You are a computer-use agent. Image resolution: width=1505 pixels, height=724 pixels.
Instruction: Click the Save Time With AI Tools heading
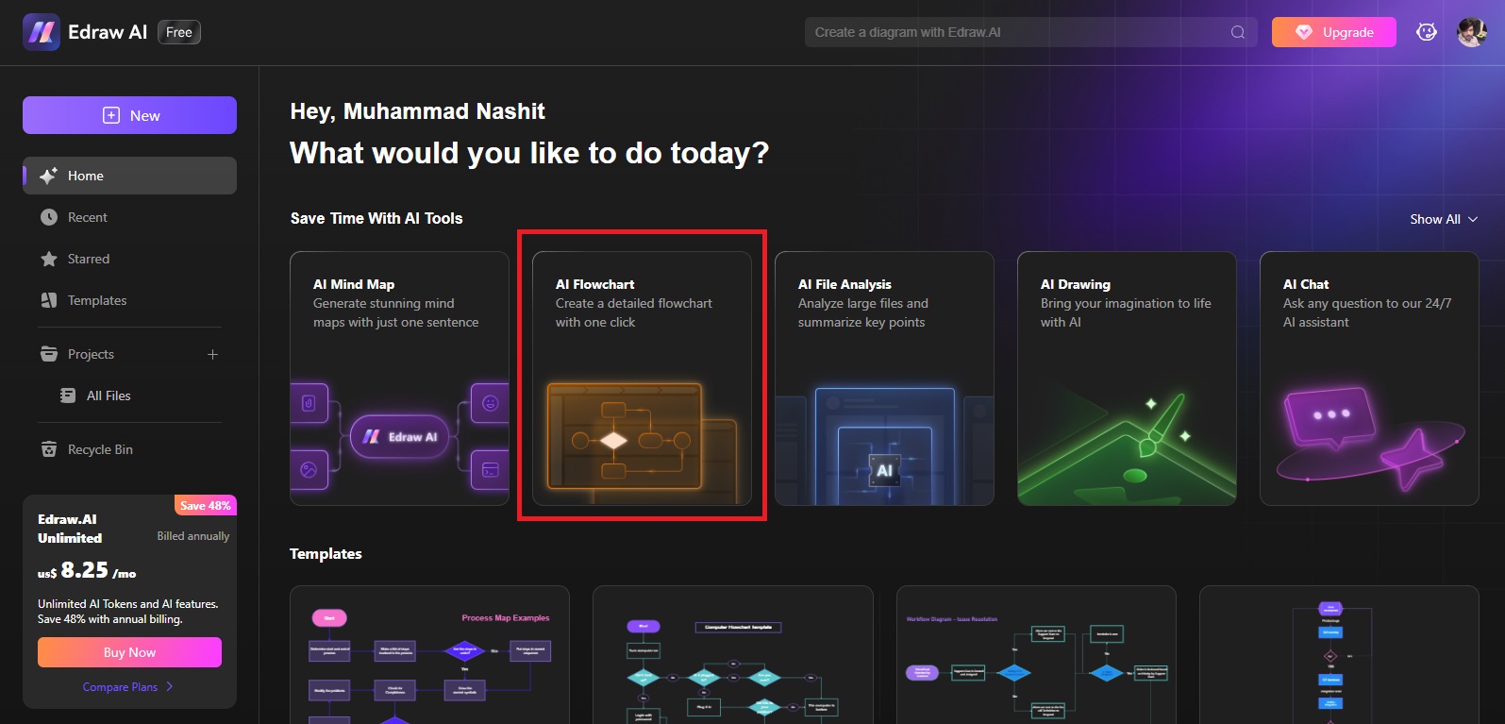coord(376,218)
